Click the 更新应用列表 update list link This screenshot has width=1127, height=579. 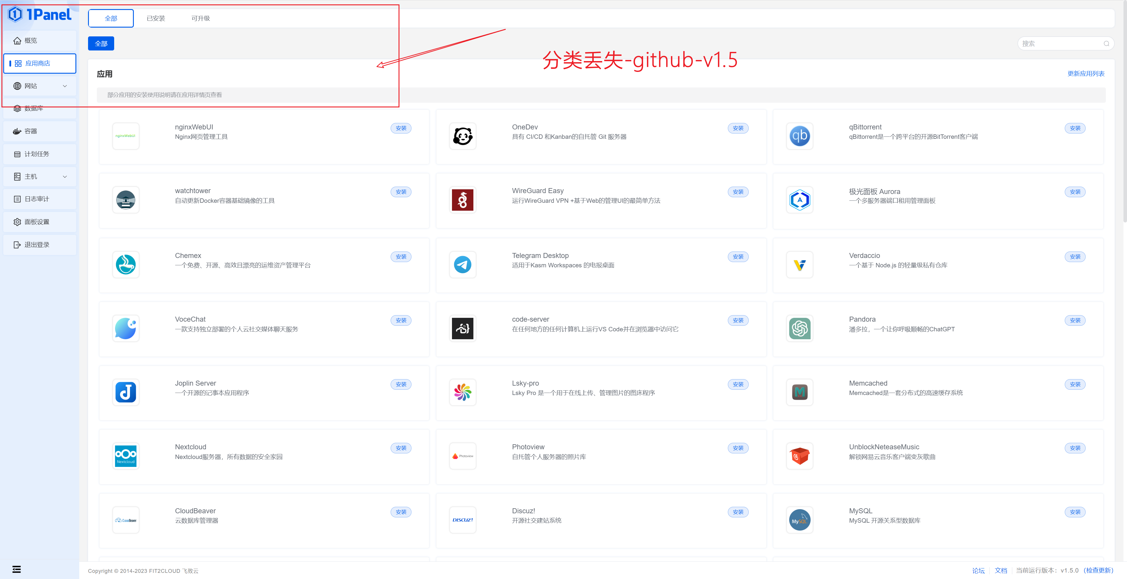point(1086,73)
